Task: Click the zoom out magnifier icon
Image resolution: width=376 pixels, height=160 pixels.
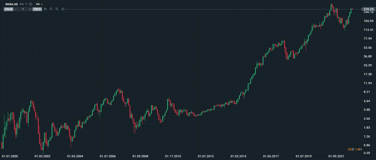Action: click(51, 9)
